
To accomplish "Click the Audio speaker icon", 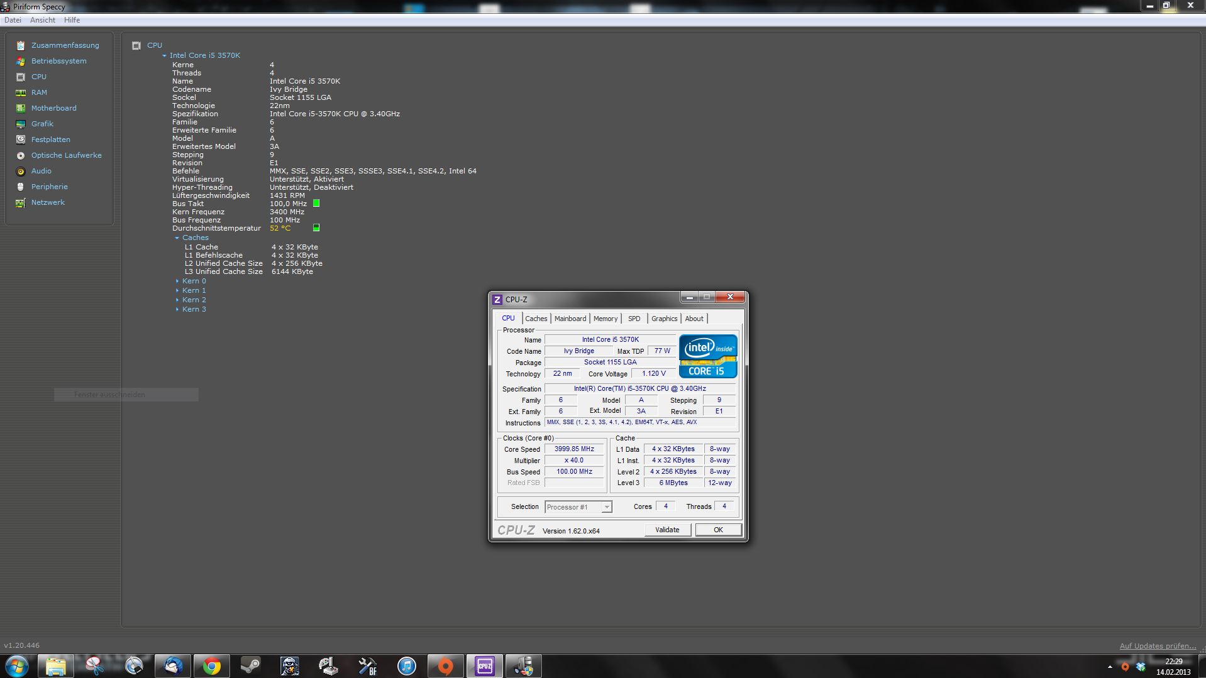I will pyautogui.click(x=21, y=171).
